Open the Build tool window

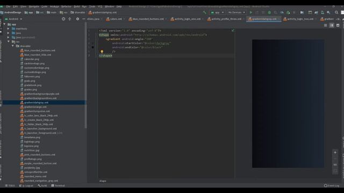[42, 185]
